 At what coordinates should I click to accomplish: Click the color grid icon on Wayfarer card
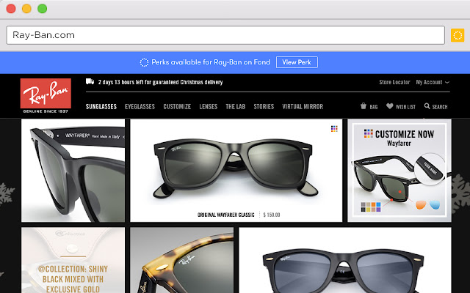click(334, 129)
